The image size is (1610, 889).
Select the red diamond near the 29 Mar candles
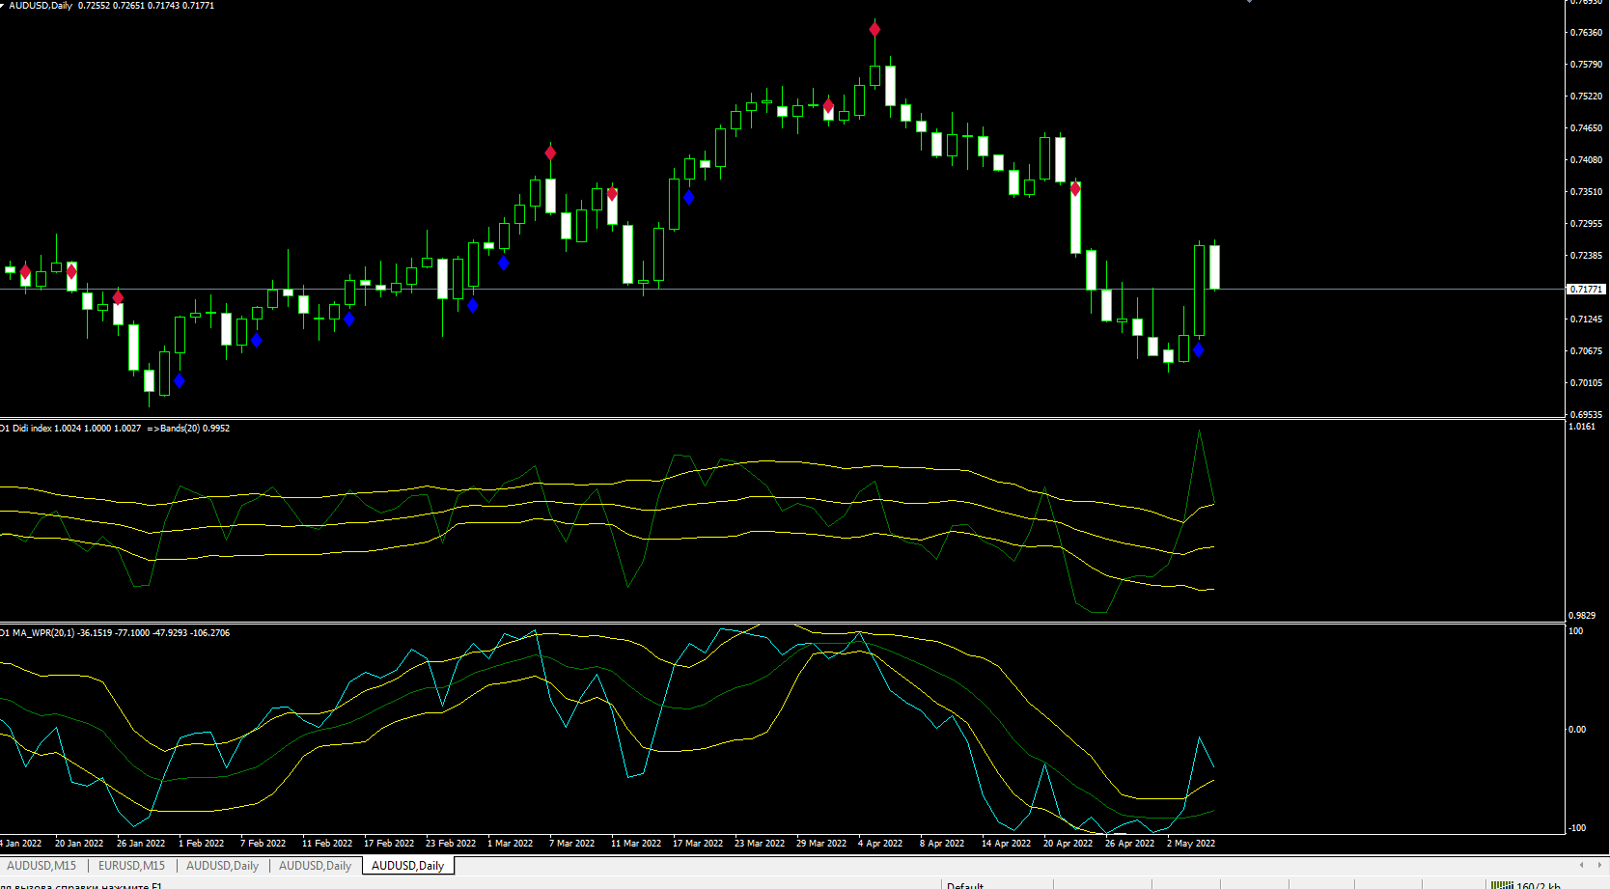click(828, 105)
